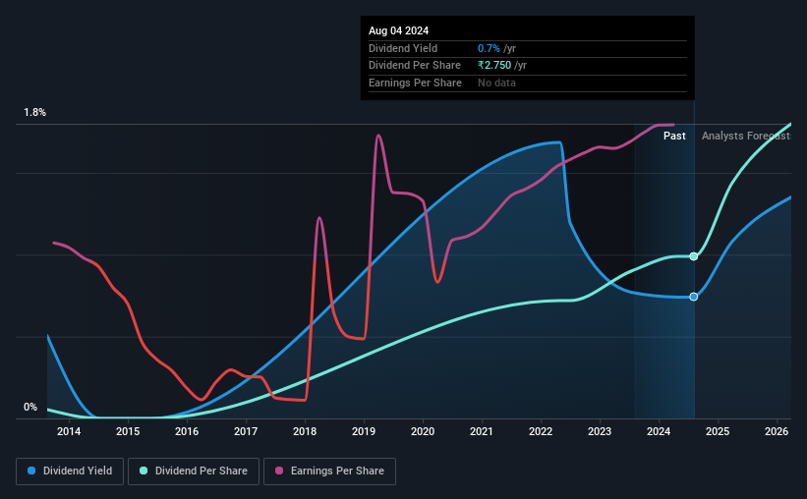Click the 2015 x-axis label
Image resolution: width=807 pixels, height=499 pixels.
[128, 431]
